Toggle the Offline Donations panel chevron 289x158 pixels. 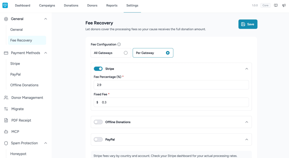[247, 122]
